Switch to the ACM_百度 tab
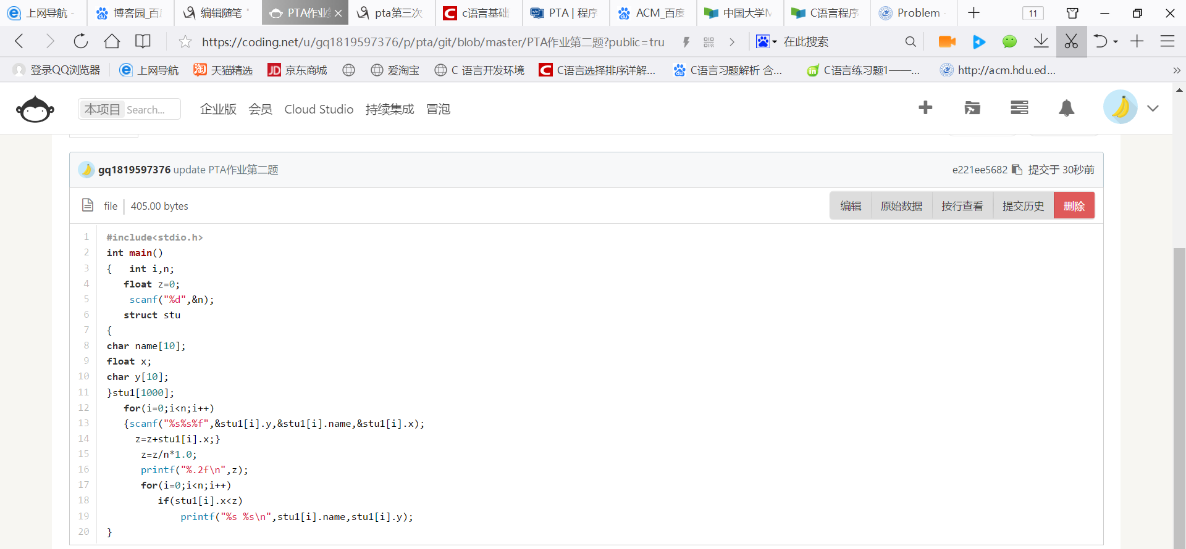Screen dimensions: 1186x549 pyautogui.click(x=653, y=13)
